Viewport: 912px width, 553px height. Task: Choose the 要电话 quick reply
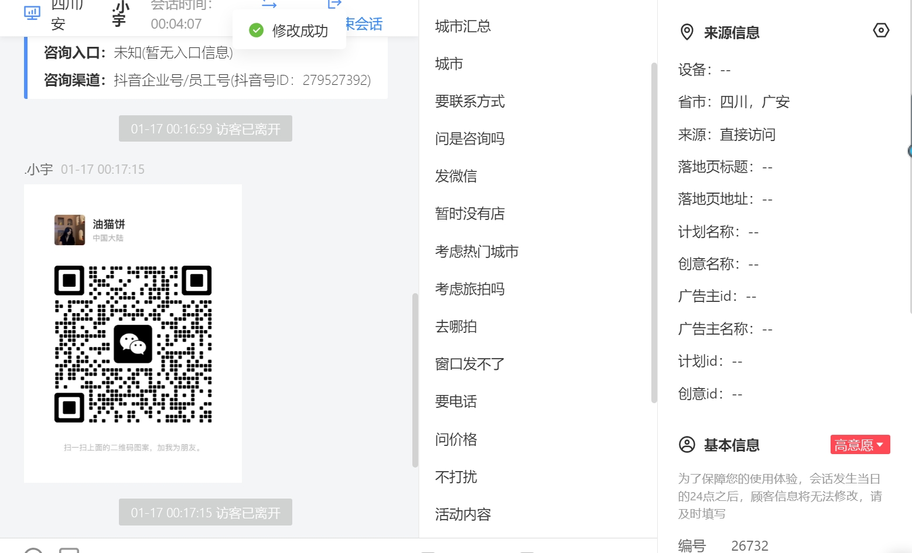(456, 401)
